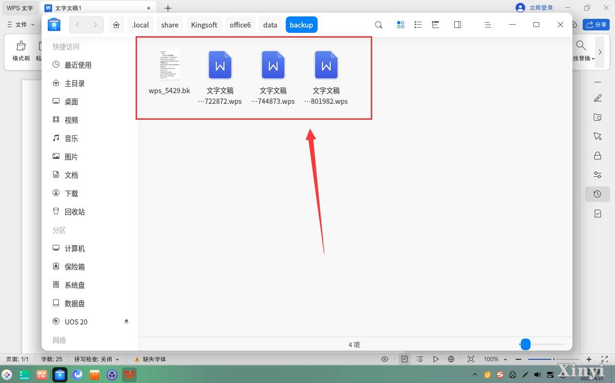
Task: Open the file manager hamburger menu
Action: pos(488,25)
